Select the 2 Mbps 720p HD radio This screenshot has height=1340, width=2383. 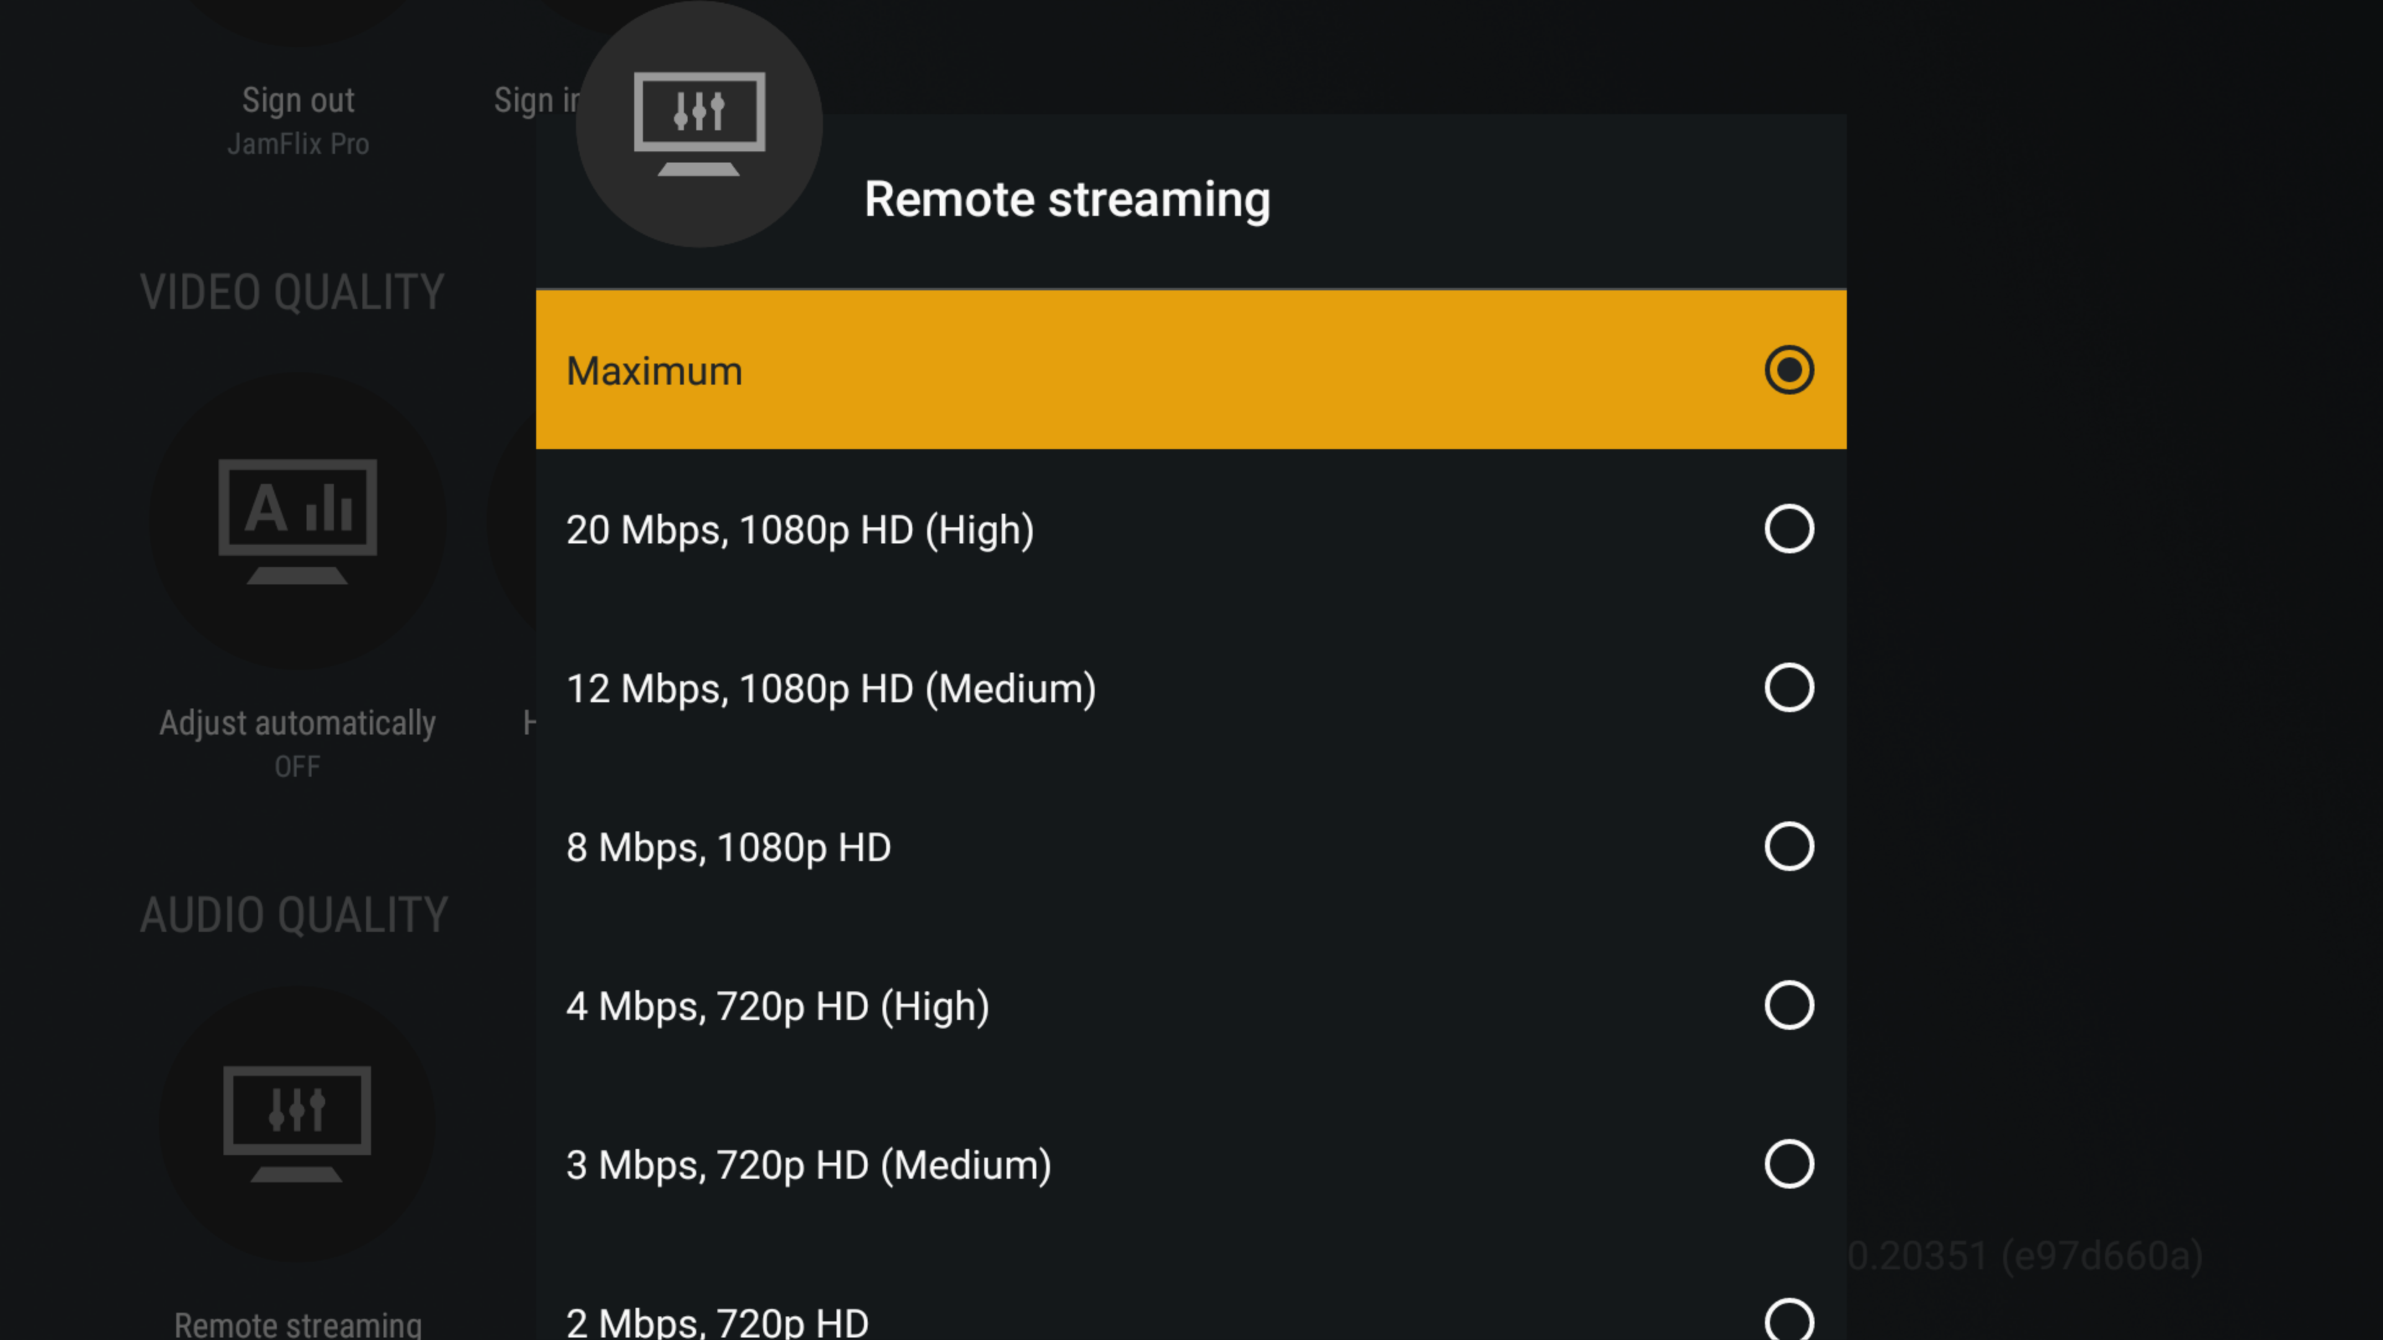(1789, 1321)
